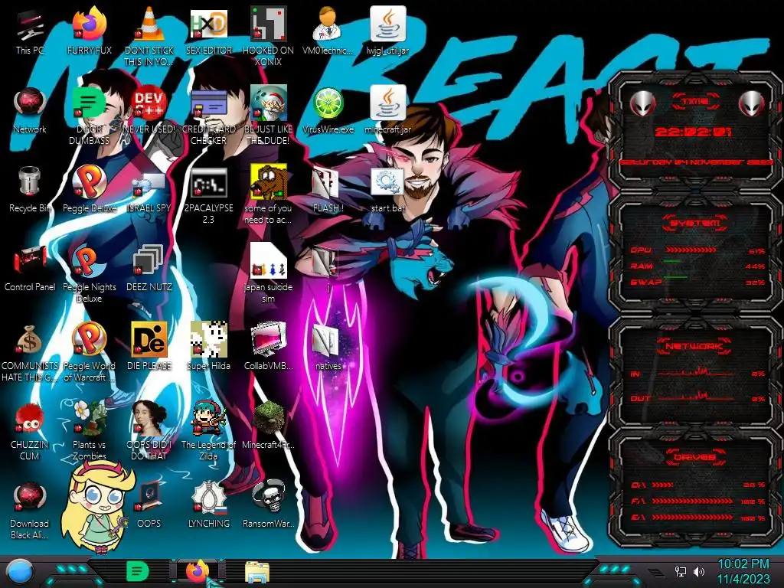Open taskbar clock showing 10:02 PM
Image resolution: width=784 pixels, height=588 pixels.
click(743, 564)
